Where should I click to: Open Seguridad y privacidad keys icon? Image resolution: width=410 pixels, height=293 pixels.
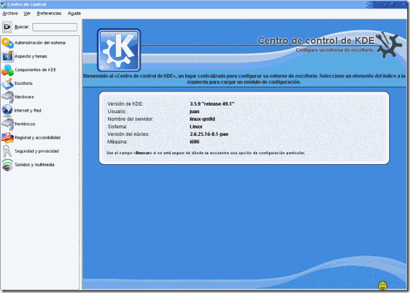(7, 151)
